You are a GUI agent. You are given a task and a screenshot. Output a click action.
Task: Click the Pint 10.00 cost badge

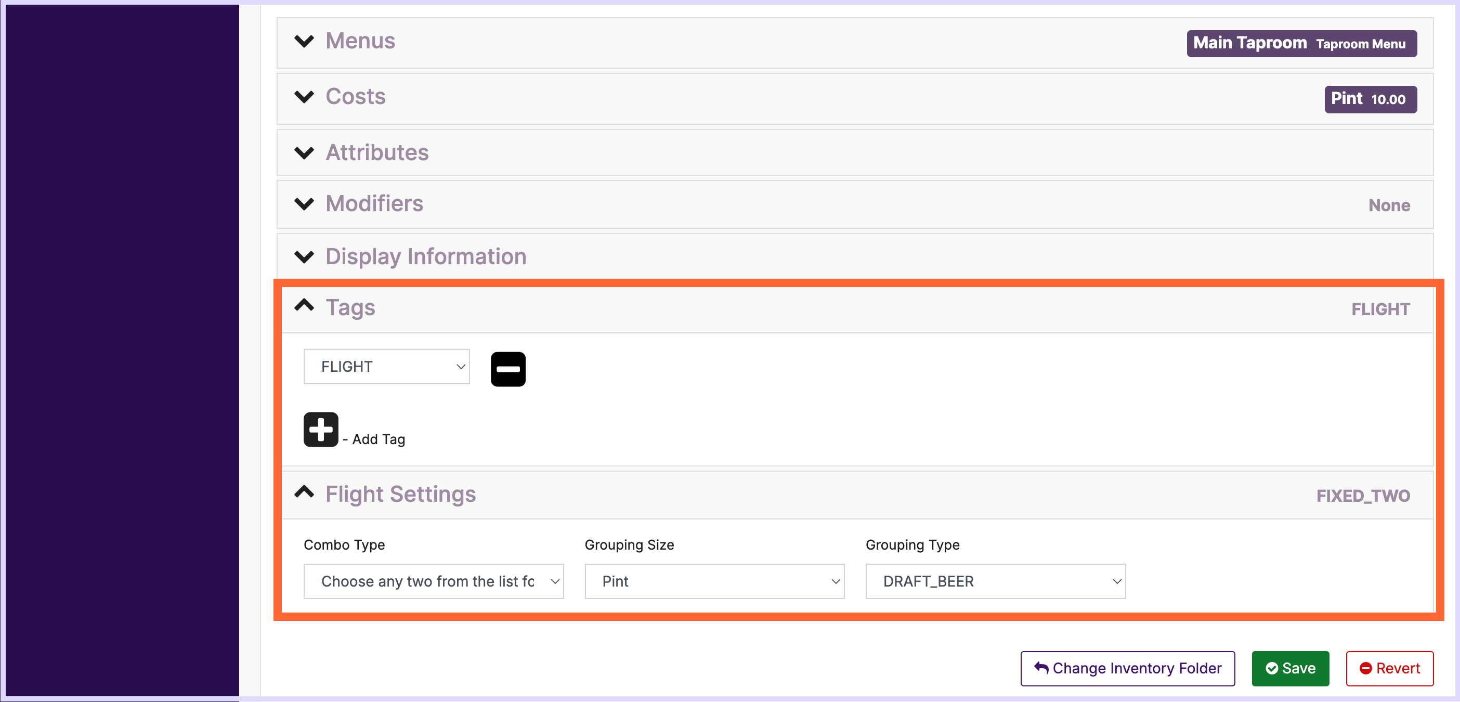(x=1371, y=99)
